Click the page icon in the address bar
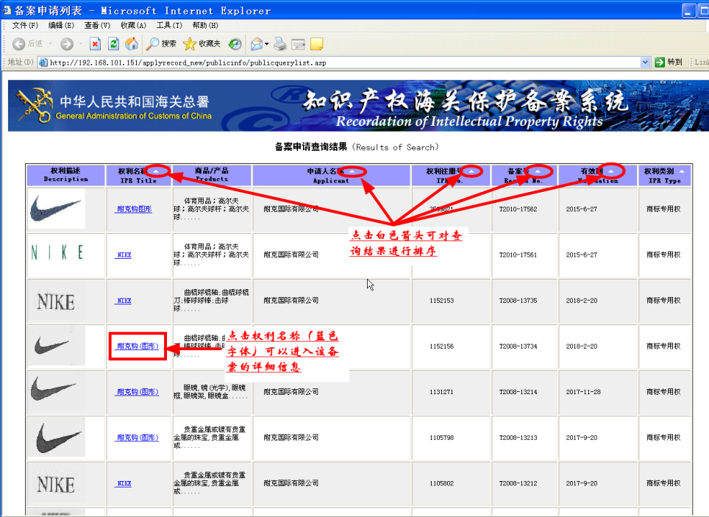709x517 pixels. pos(43,63)
